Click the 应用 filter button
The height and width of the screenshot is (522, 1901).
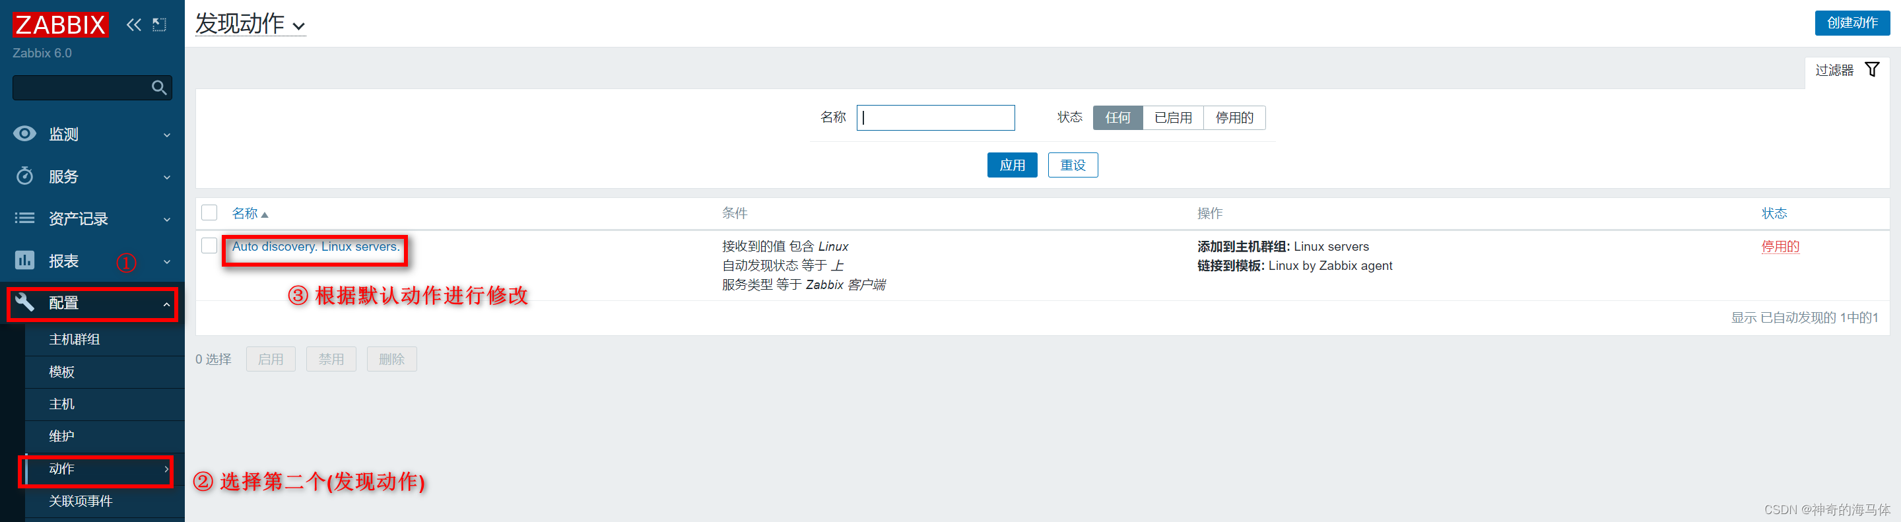click(1012, 165)
